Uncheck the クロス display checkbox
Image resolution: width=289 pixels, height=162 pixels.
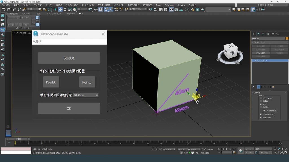click(x=261, y=104)
